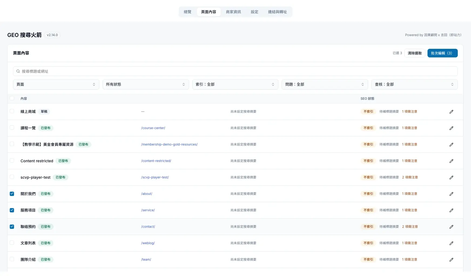Uncheck the 聯絡預約 row checkbox
The height and width of the screenshot is (276, 471).
point(12,226)
